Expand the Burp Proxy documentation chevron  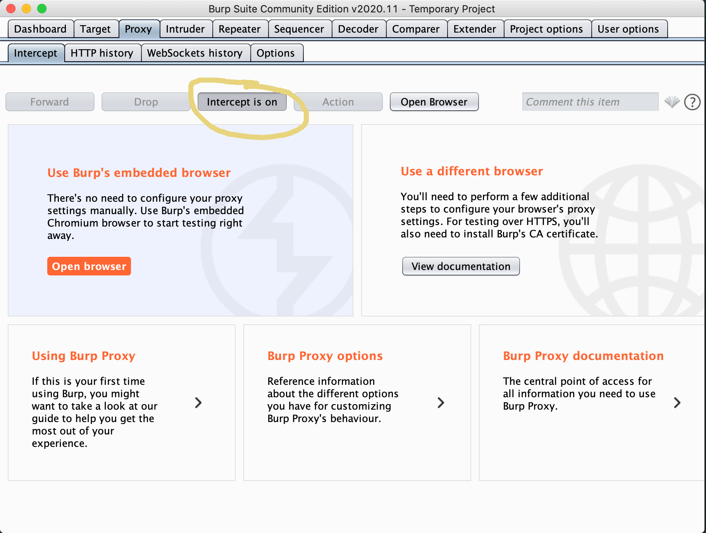point(677,403)
